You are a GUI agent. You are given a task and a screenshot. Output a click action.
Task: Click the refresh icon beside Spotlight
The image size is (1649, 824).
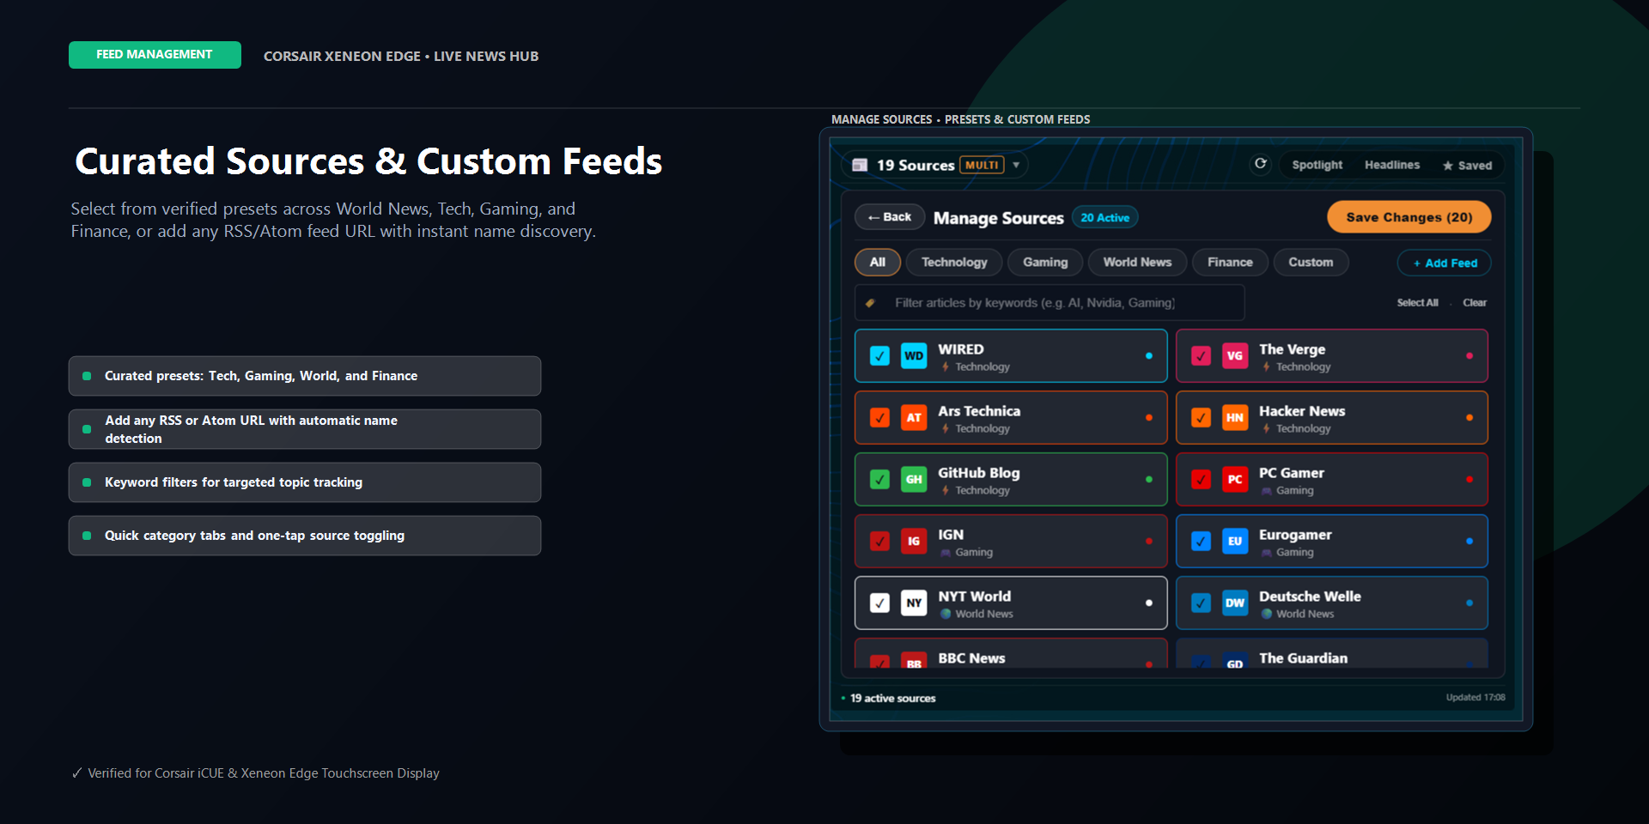[1260, 164]
